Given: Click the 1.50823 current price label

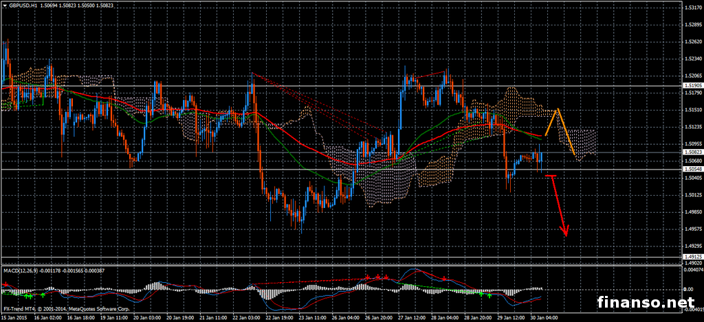Looking at the screenshot, I should (x=692, y=152).
